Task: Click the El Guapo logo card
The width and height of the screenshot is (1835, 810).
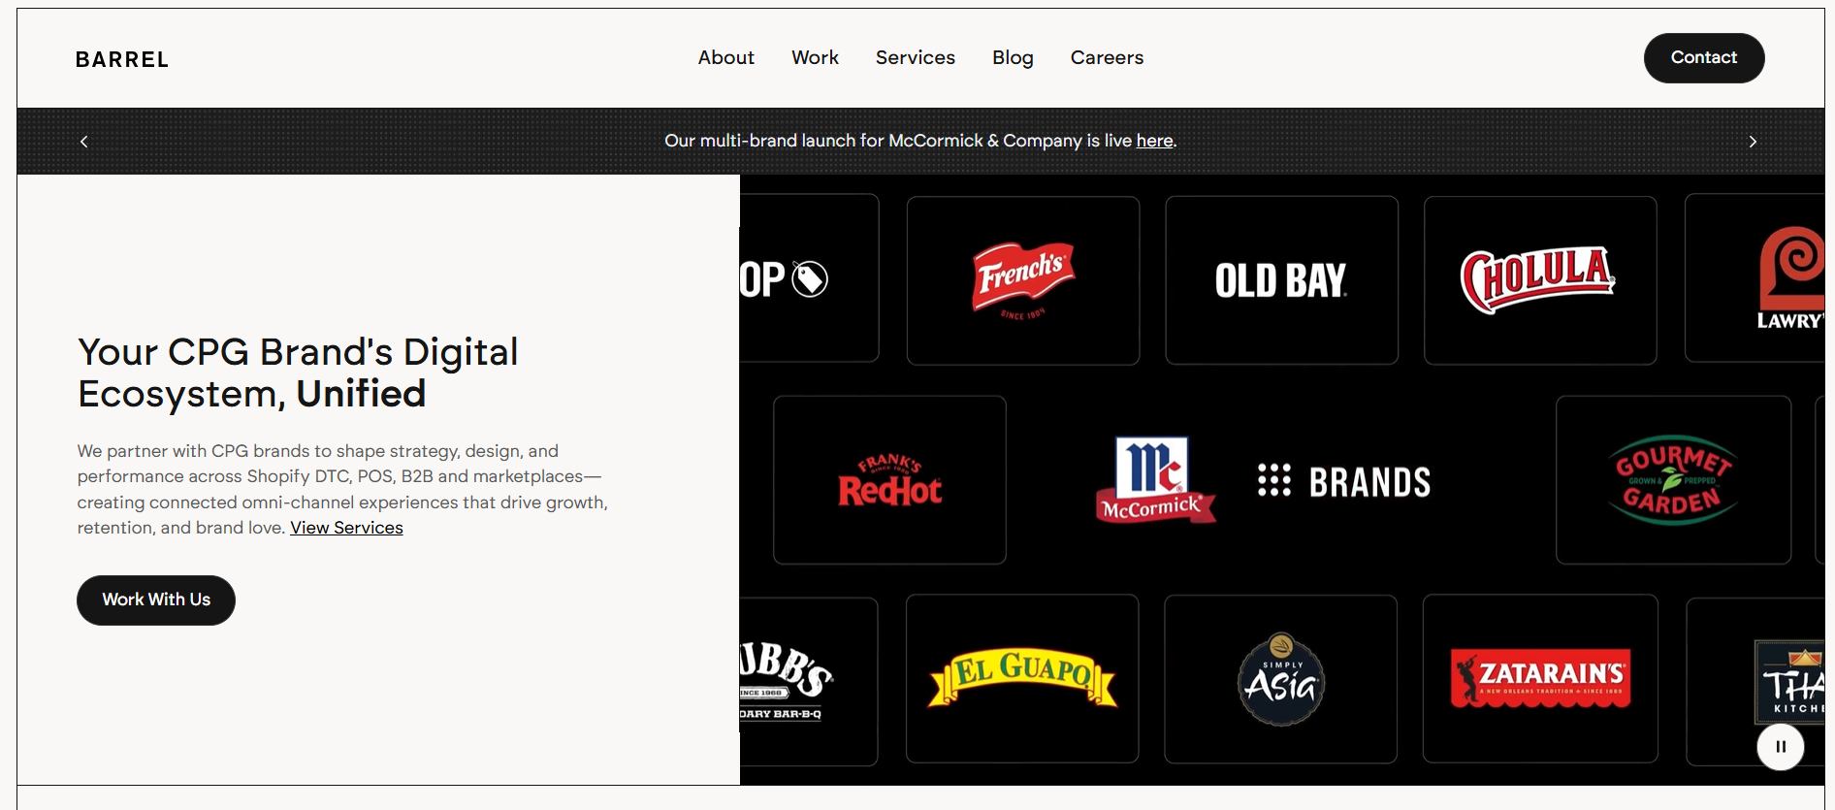Action: 1022,679
